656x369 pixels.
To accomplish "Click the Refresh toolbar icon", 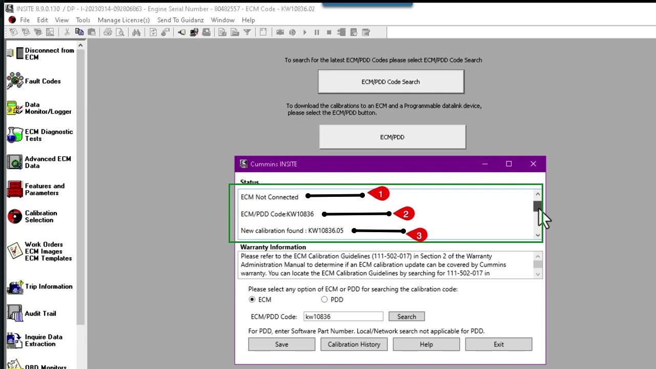I will (153, 32).
